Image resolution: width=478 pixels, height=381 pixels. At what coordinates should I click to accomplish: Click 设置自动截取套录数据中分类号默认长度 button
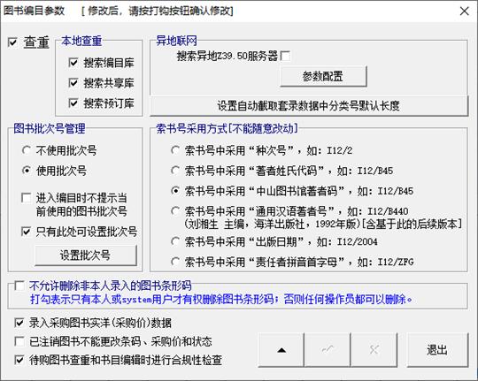309,106
